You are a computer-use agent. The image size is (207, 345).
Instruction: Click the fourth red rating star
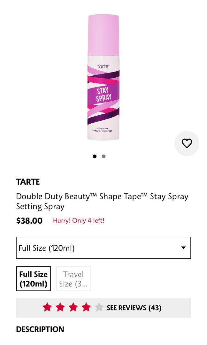click(86, 308)
